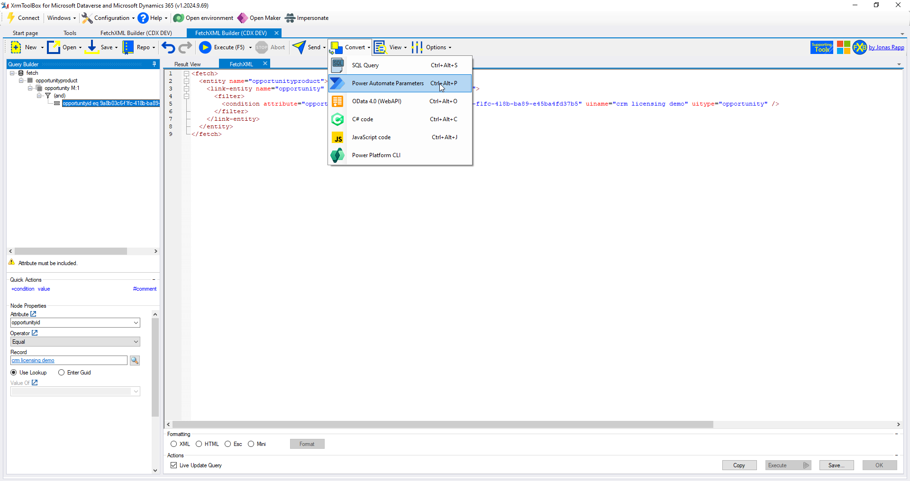This screenshot has height=481, width=910.
Task: Click the Open environment icon
Action: [179, 18]
